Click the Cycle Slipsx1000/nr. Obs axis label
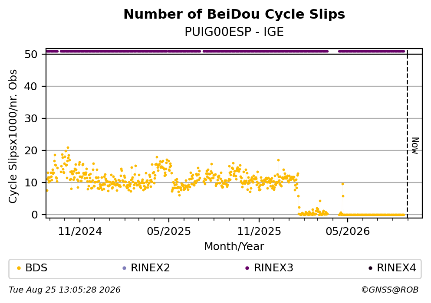The image size is (431, 303). (x=13, y=137)
